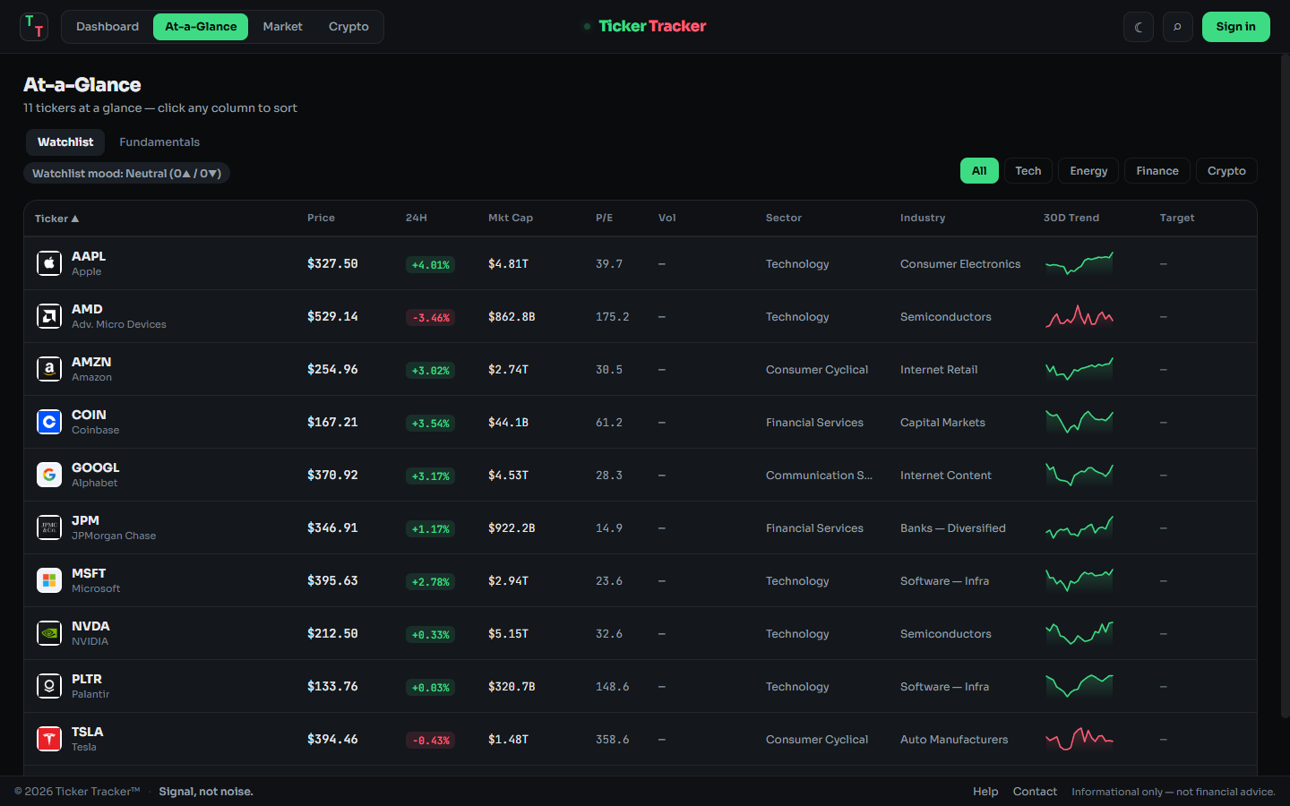Click Watchlist mood Neutral badge
1290x806 pixels.
pos(126,174)
